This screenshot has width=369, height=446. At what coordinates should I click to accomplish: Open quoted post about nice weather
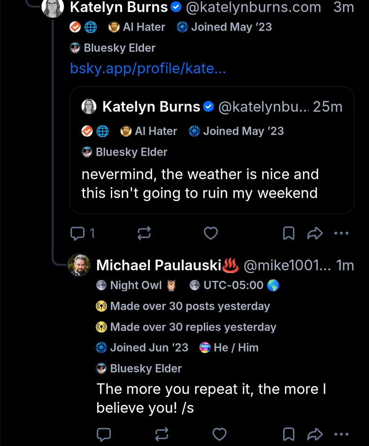[x=199, y=184]
